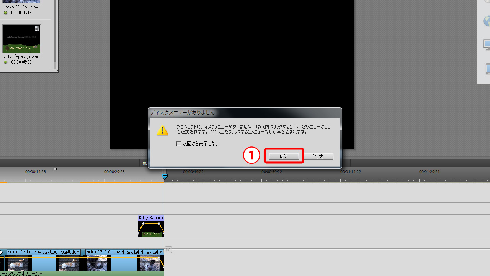Click the blue playhead marker on the ruler
The image size is (490, 276).
point(165,176)
